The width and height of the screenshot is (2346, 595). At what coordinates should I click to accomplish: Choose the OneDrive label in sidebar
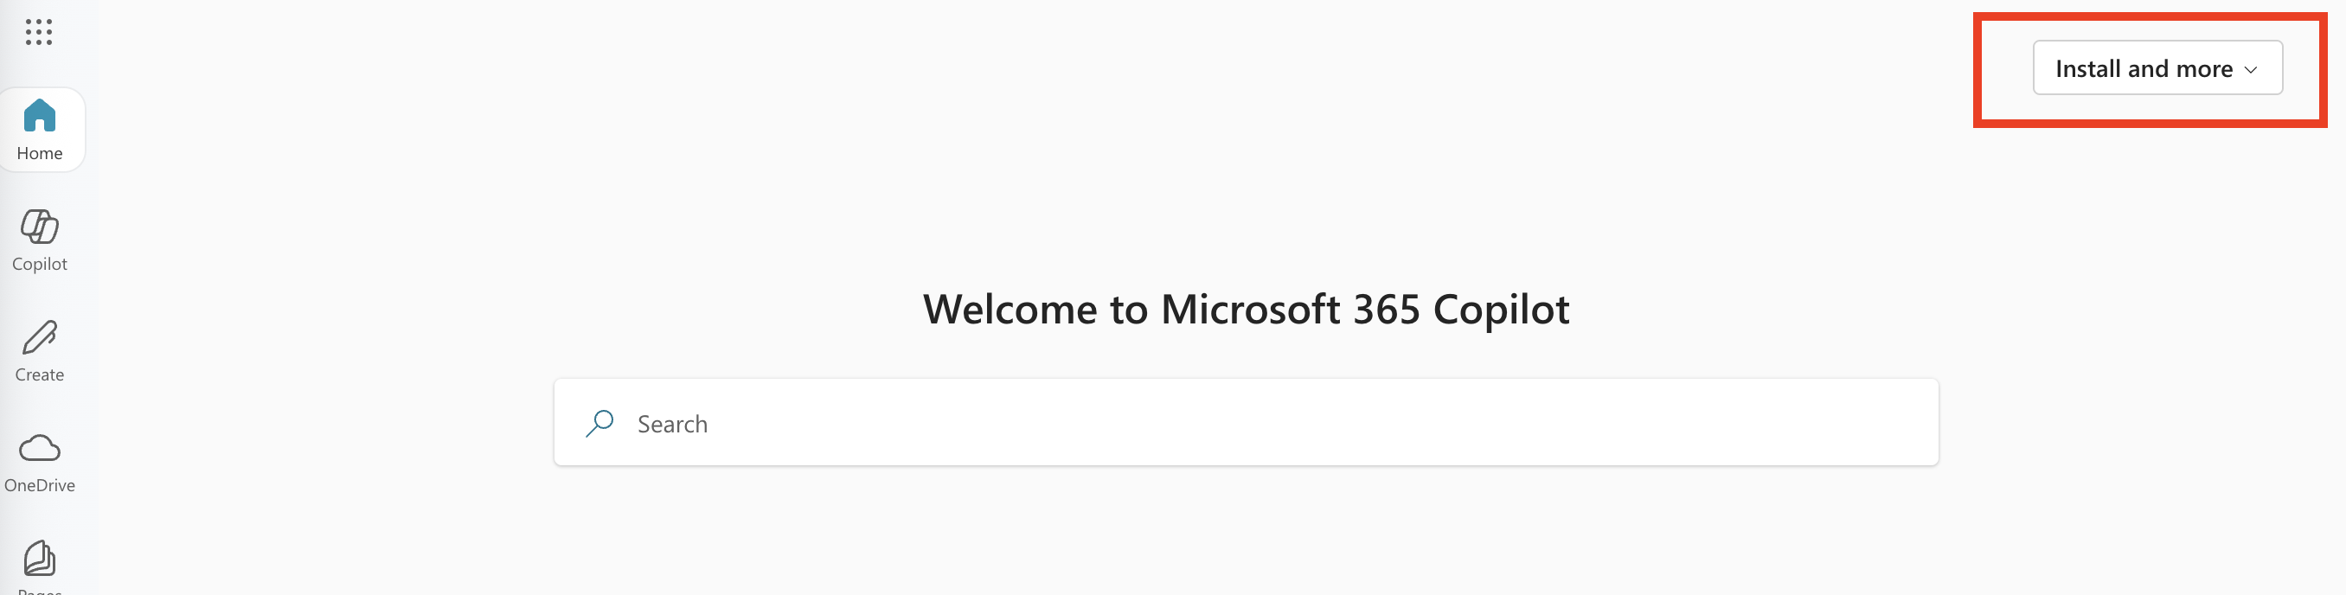pos(39,485)
